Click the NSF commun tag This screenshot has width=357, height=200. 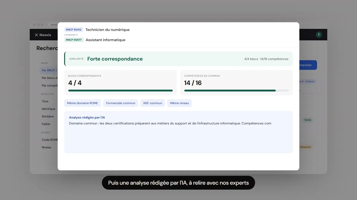click(153, 103)
